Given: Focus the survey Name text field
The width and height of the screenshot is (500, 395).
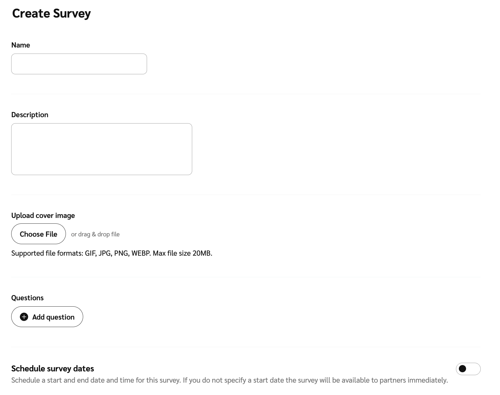Looking at the screenshot, I should click(79, 64).
